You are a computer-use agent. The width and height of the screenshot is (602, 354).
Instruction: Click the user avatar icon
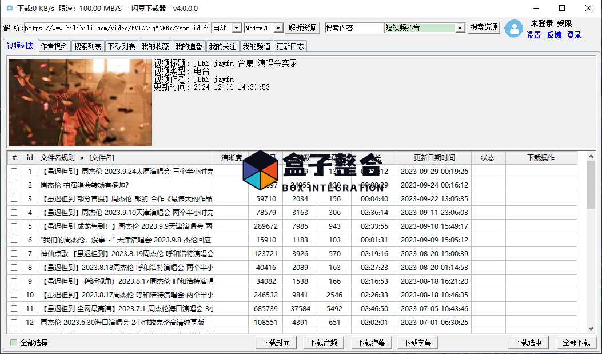514,29
